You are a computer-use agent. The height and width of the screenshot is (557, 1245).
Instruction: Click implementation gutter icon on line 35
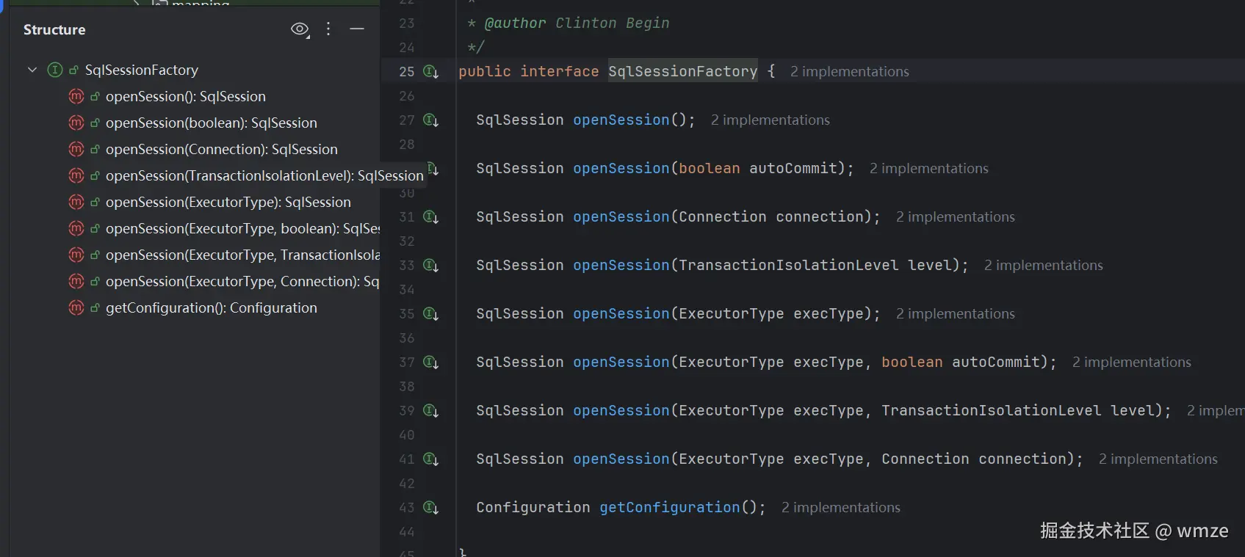(431, 314)
